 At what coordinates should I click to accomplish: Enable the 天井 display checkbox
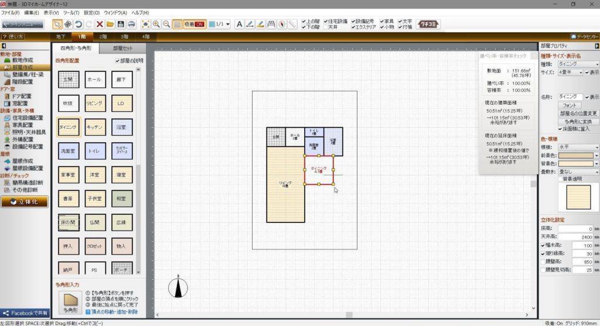click(x=326, y=27)
